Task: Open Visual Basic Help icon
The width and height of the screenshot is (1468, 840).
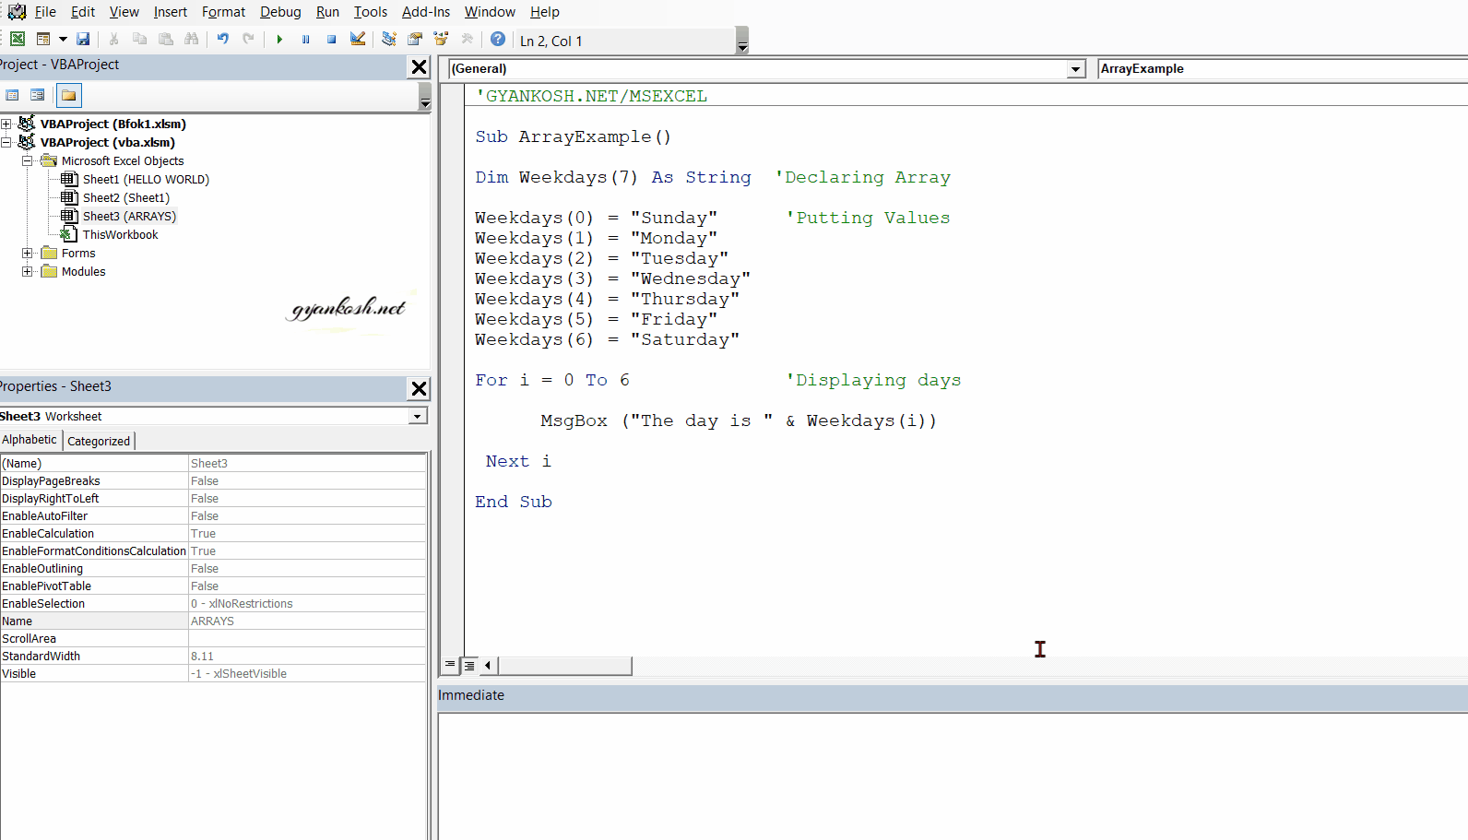Action: [x=498, y=39]
